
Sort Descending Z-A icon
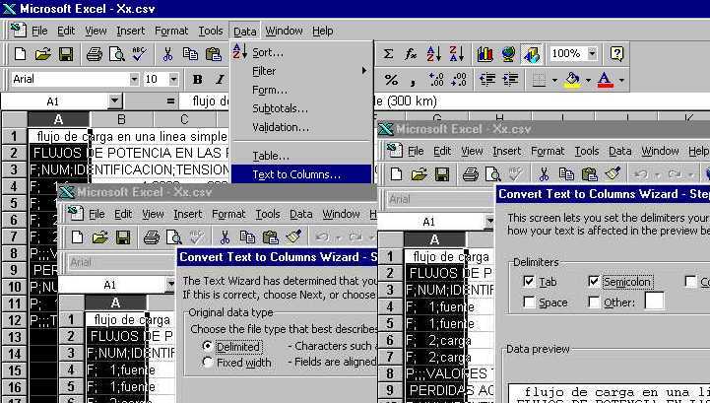457,54
